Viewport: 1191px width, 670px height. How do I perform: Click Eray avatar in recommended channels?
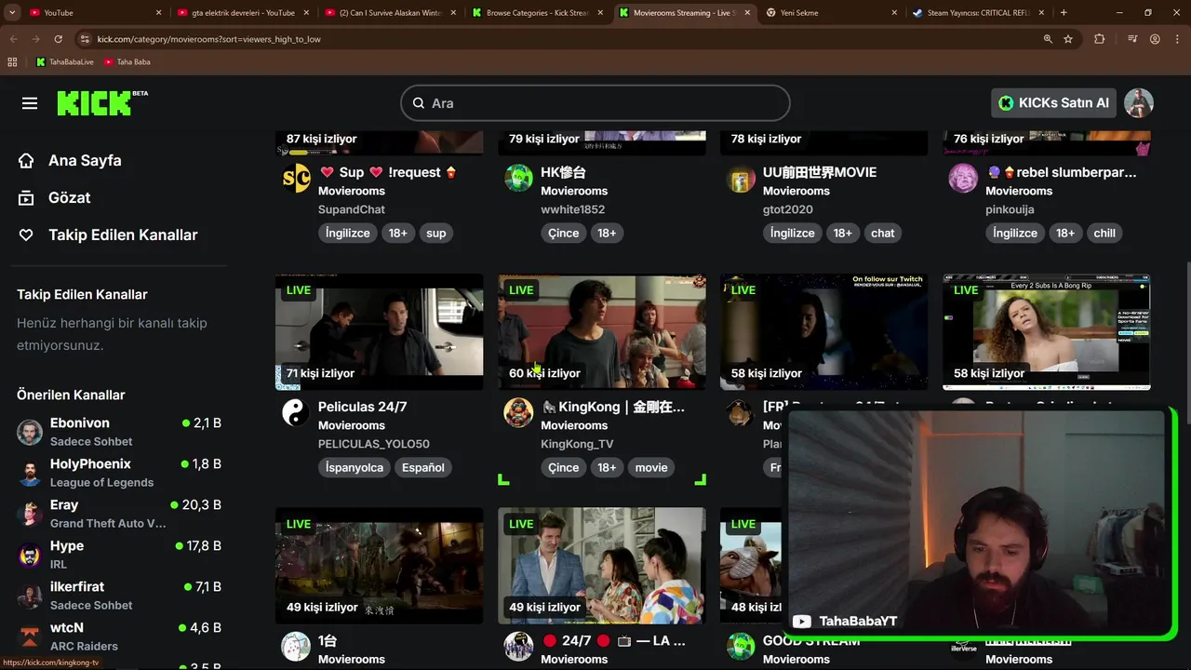(30, 514)
